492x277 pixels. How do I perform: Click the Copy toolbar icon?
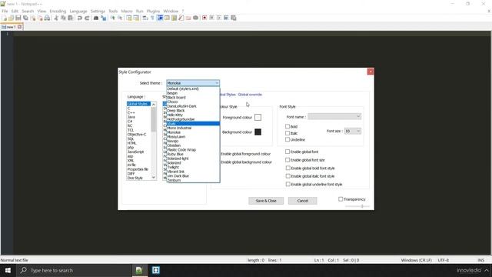coord(63,18)
